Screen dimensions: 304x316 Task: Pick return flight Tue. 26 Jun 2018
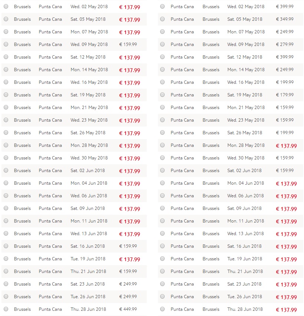click(162, 296)
